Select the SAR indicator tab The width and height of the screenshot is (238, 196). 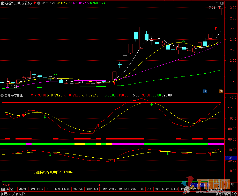142,189
